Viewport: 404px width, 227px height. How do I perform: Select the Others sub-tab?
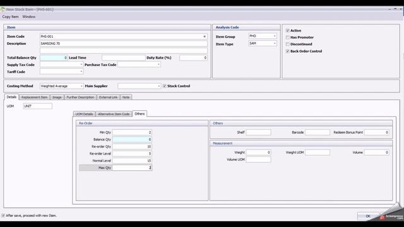pos(140,113)
